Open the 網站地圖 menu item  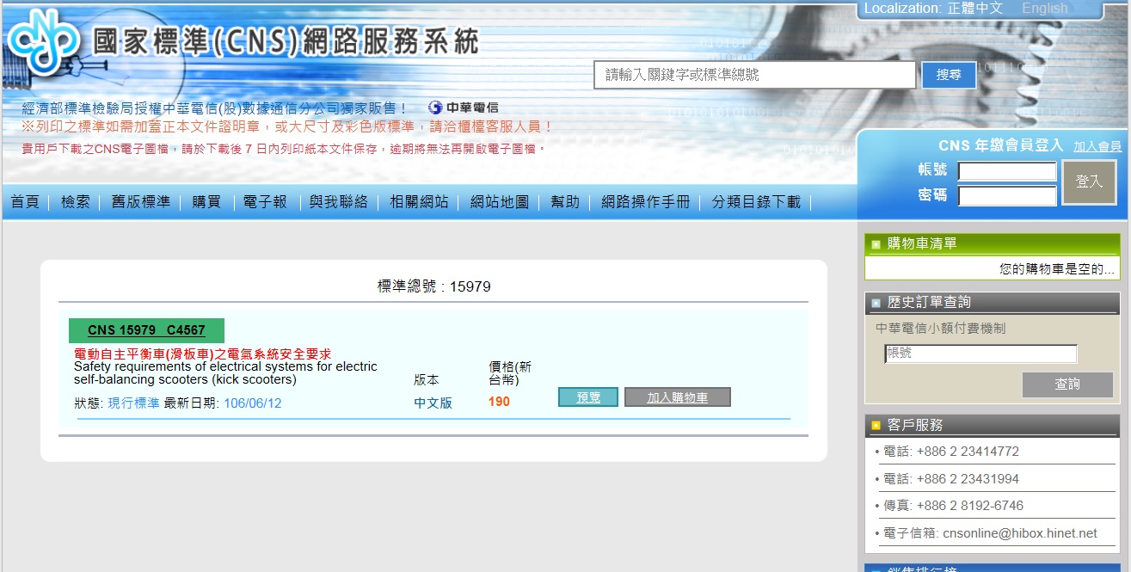pyautogui.click(x=499, y=203)
